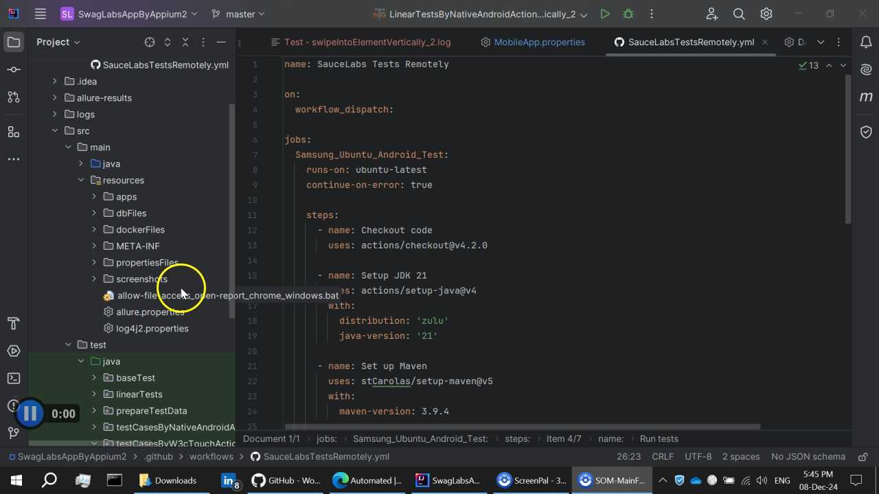Toggle the Project tool window button
The width and height of the screenshot is (879, 494).
point(14,42)
